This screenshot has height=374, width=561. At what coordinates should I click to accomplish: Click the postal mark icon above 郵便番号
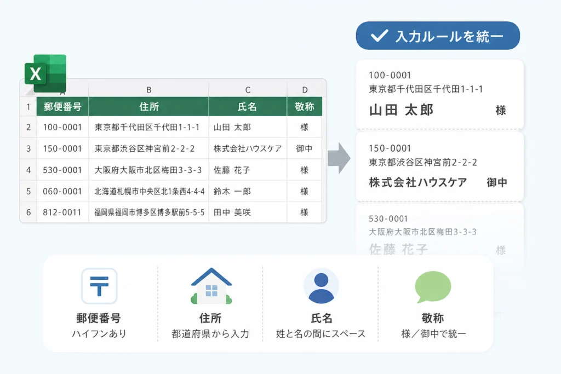[99, 286]
